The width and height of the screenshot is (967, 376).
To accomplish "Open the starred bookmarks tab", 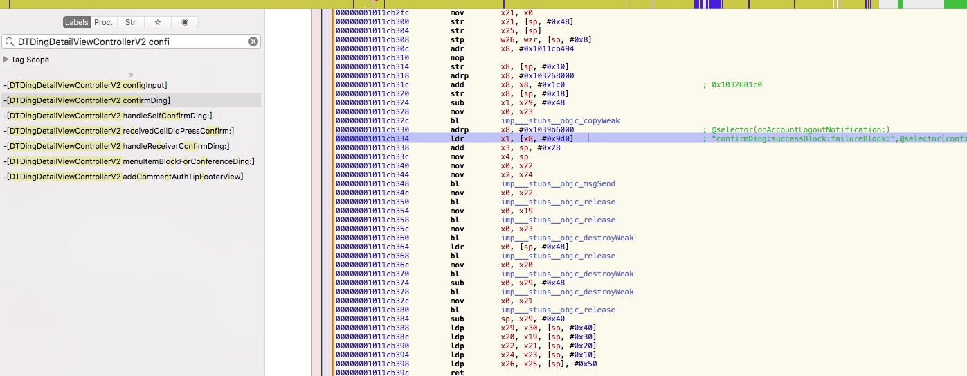I will tap(157, 22).
